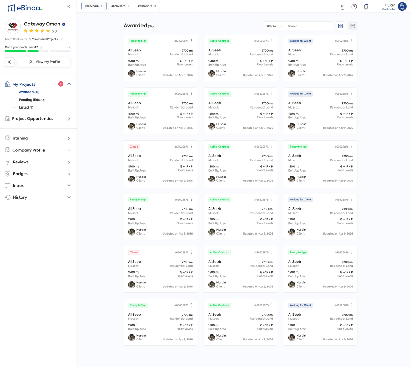Open the three-dot menu on the first Closed card
This screenshot has height=367, width=411.
point(191,147)
